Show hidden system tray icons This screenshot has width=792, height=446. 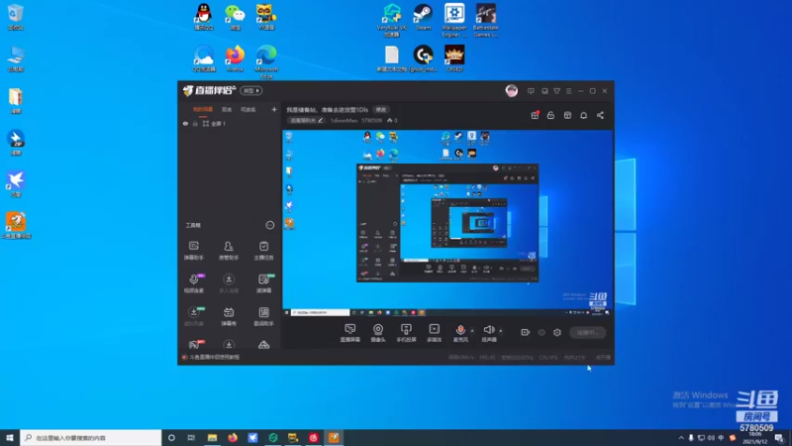click(681, 438)
